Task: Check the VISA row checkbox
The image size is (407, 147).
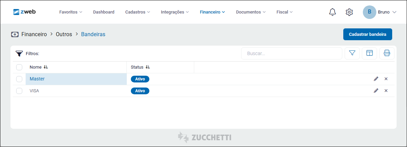Action: tap(19, 91)
